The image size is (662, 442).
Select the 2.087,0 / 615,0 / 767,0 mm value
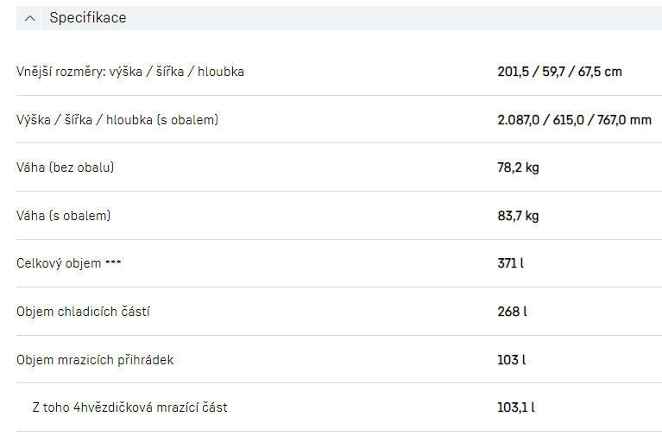[574, 120]
